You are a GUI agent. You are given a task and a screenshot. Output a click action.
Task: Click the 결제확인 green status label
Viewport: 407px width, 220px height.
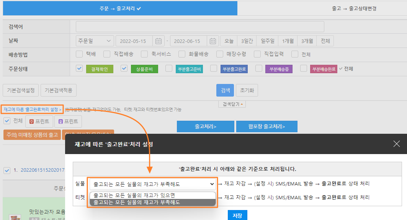point(100,69)
